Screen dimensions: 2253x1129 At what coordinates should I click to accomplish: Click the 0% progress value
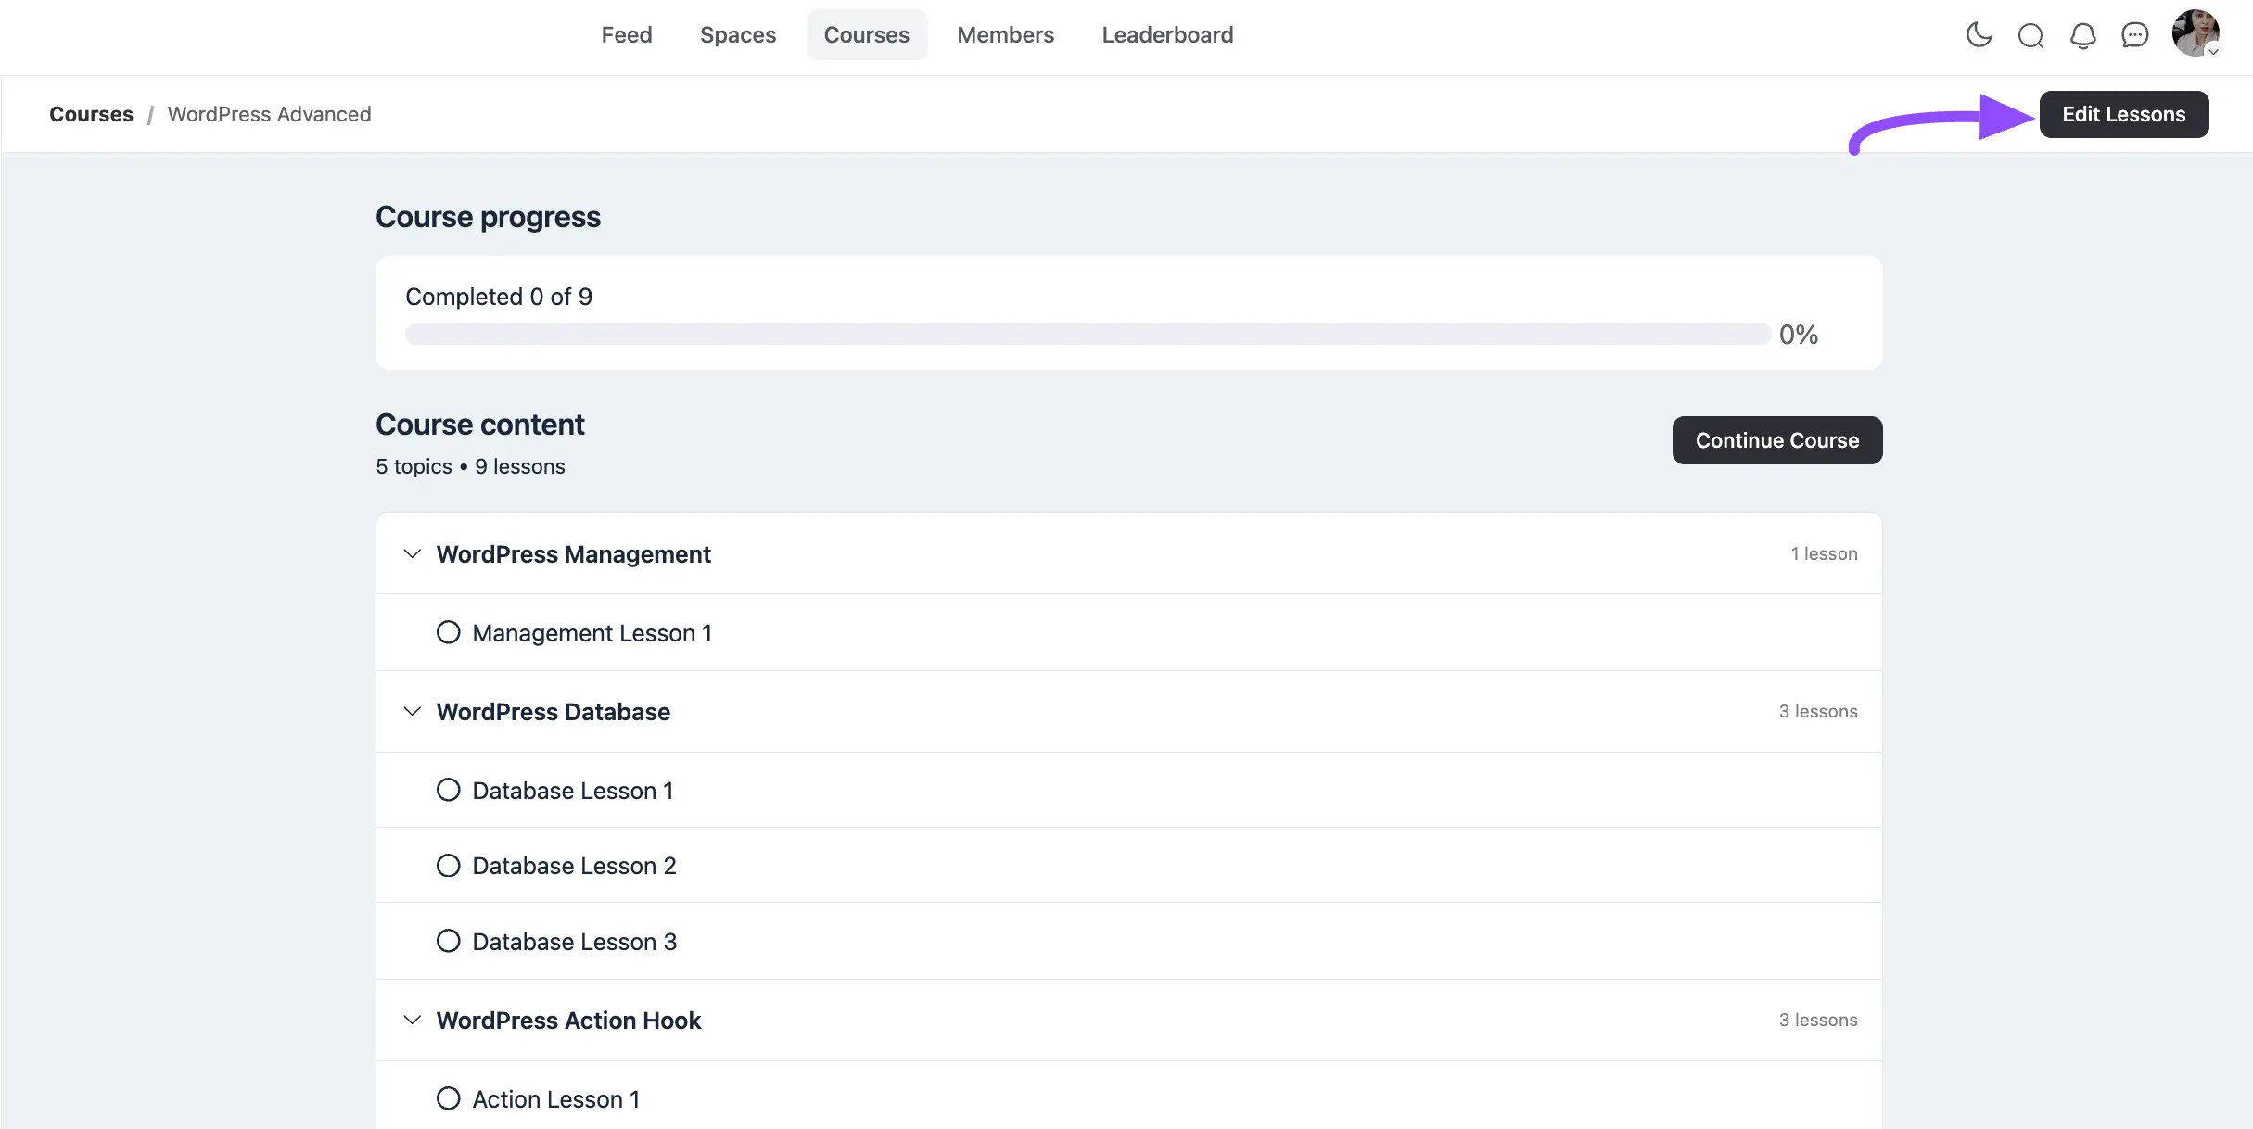pyautogui.click(x=1799, y=335)
